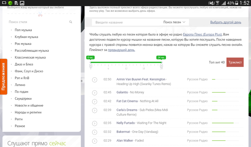The height and width of the screenshot is (147, 251).
Task: Tap the cast screen notification icon
Action: point(4,3)
